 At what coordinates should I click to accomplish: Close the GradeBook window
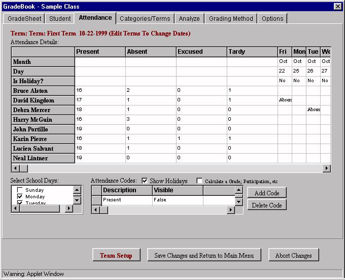click(337, 7)
